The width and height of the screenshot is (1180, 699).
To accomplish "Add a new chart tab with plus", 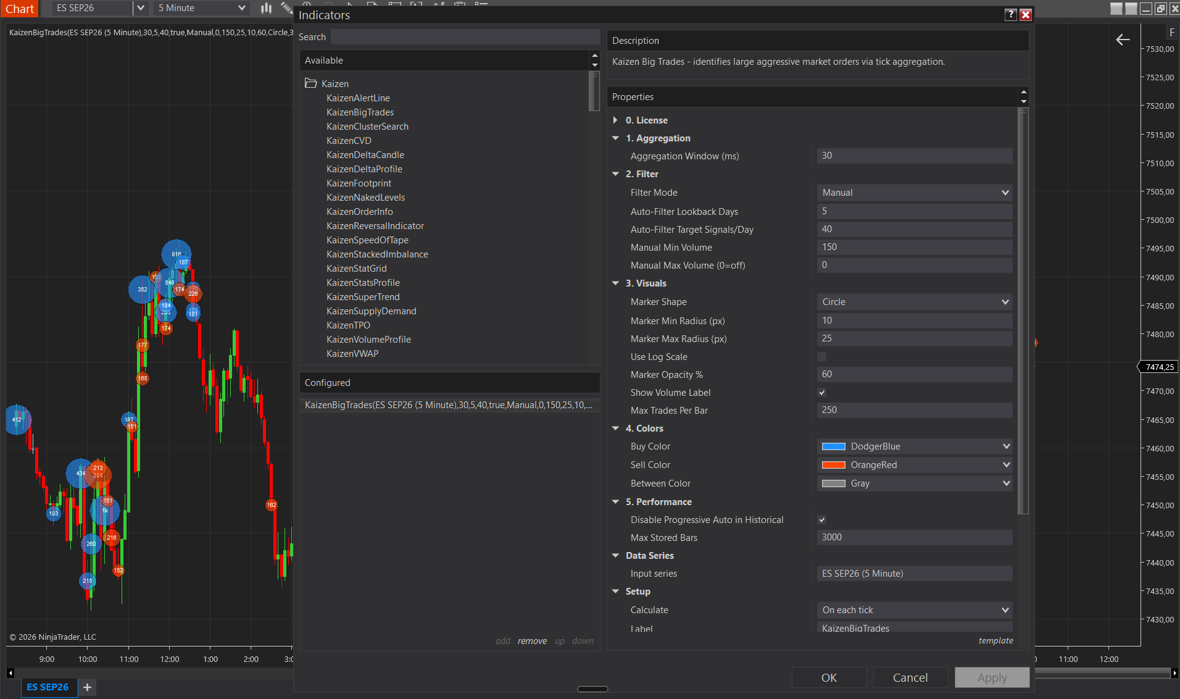I will [87, 687].
